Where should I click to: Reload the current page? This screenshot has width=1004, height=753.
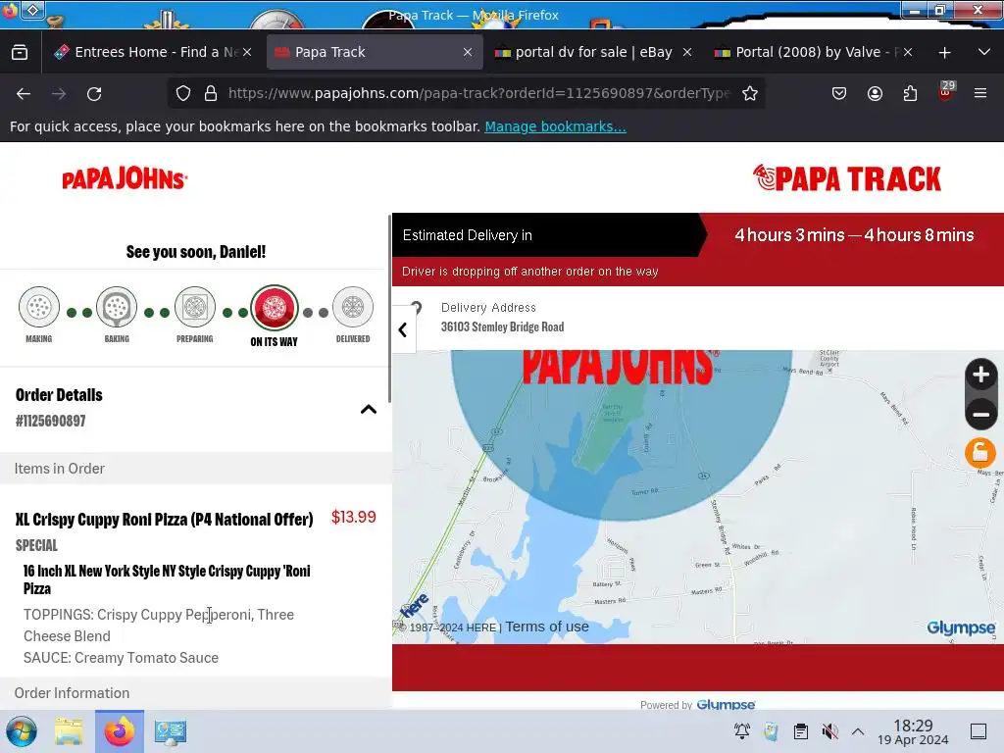coord(94,93)
